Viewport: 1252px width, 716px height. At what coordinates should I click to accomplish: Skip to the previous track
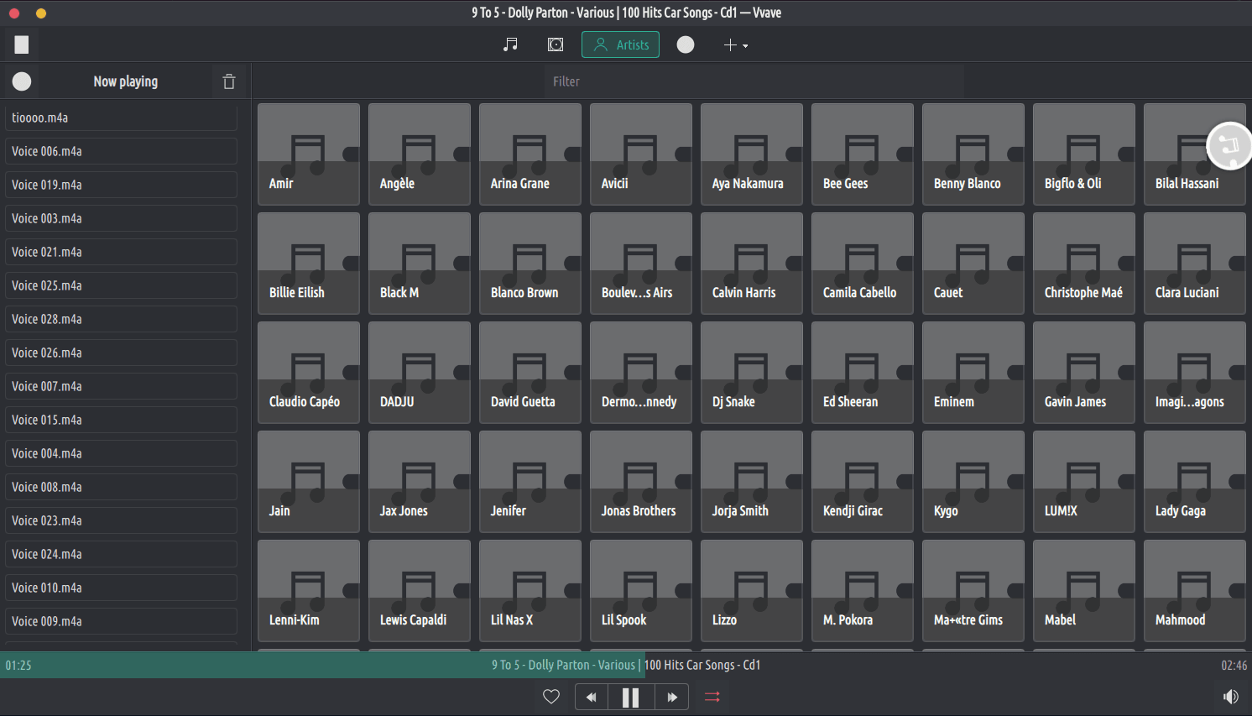pos(592,697)
